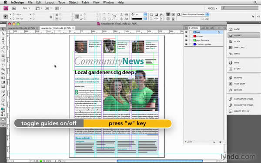Image resolution: width=261 pixels, height=163 pixels.
Task: Open the Window menu
Action: [x=108, y=2]
